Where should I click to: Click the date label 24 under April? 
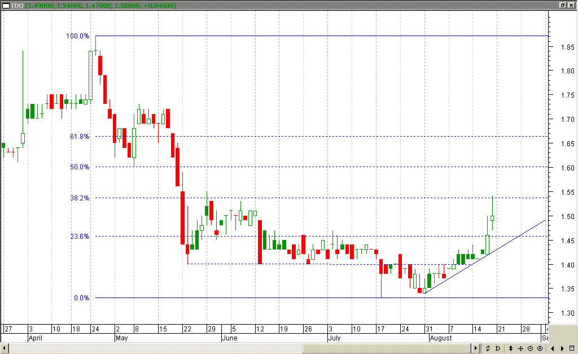[x=95, y=329]
